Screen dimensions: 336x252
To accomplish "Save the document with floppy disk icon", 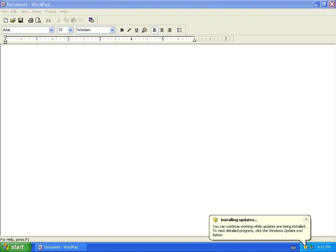I will click(x=21, y=20).
